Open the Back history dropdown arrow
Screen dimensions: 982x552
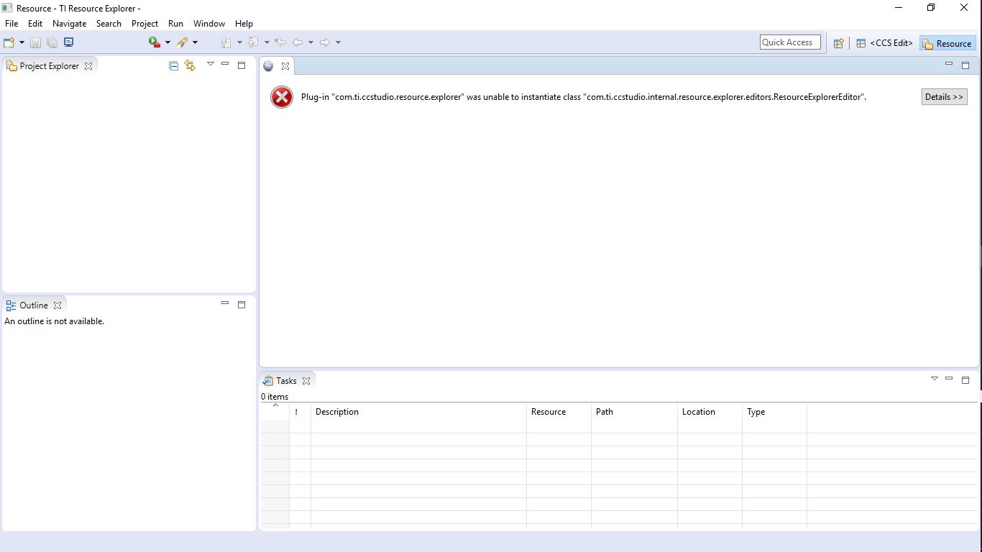click(311, 42)
